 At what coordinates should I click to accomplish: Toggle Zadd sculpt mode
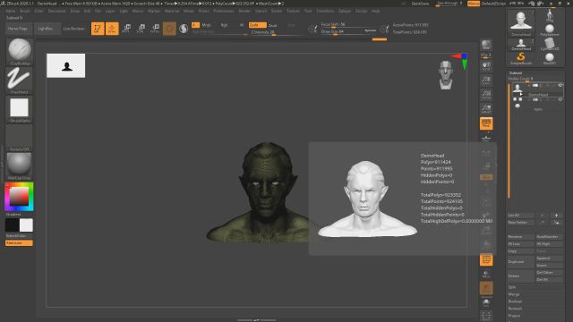click(x=257, y=25)
